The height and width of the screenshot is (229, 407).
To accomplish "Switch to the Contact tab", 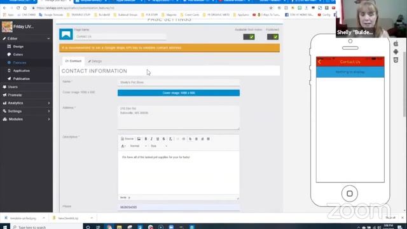I will 74,61.
